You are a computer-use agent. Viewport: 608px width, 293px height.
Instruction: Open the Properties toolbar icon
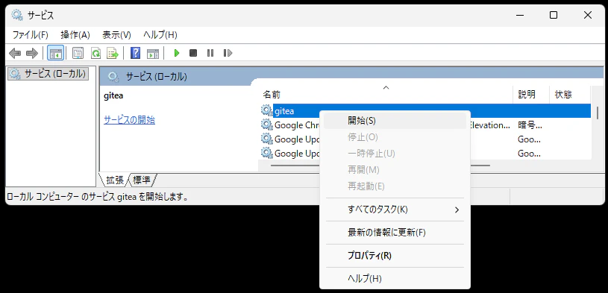[78, 53]
